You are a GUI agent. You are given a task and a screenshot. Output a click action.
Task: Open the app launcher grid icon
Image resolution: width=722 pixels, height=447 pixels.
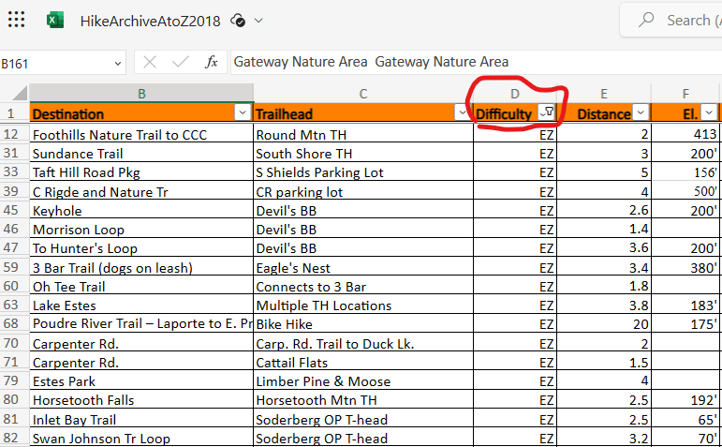tap(17, 20)
